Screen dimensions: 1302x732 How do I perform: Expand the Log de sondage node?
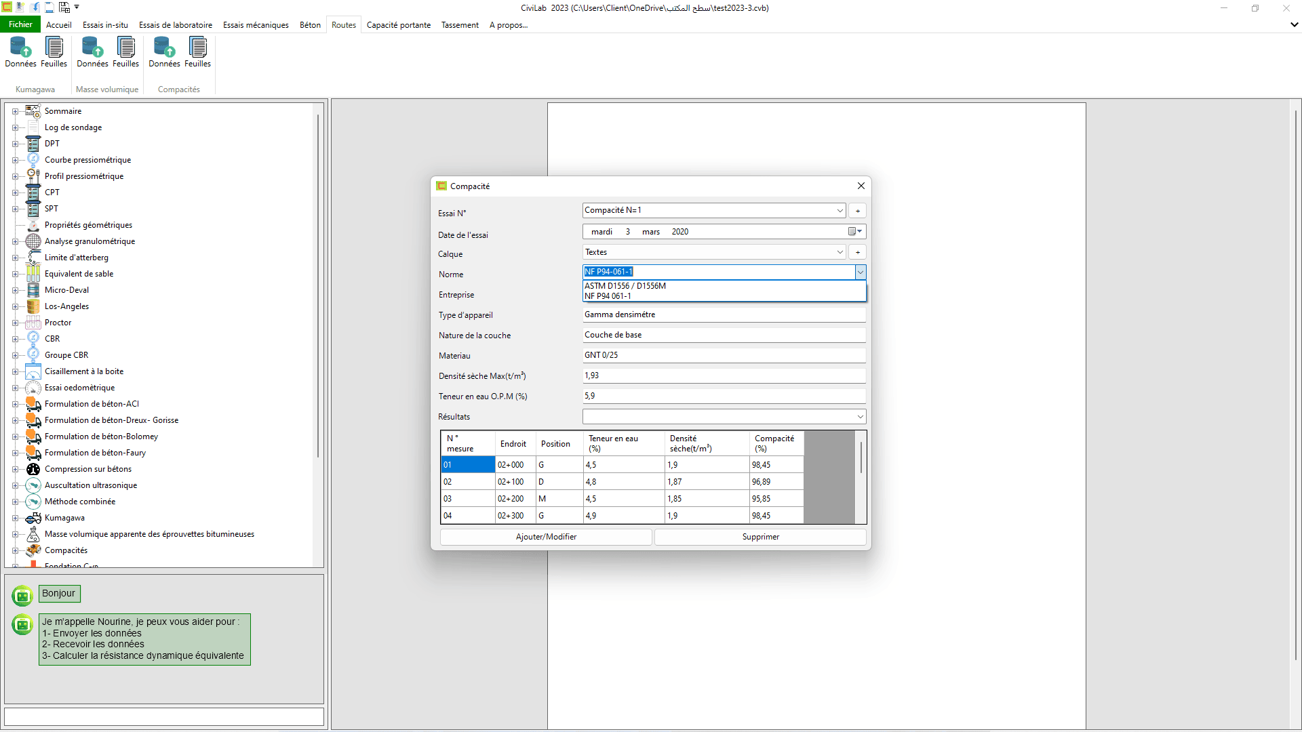tap(15, 127)
